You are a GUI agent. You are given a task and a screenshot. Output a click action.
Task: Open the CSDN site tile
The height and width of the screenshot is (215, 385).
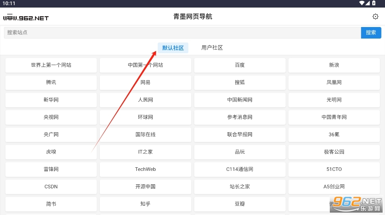point(51,187)
